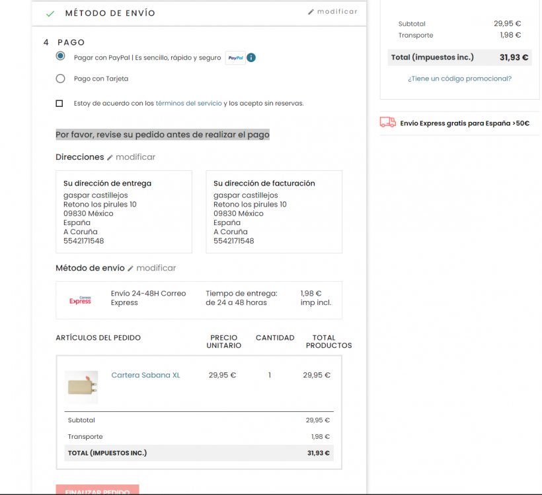Click the Cartera Sabana XL product thumbnail
Viewport: 542px width, 495px height.
pyautogui.click(x=81, y=387)
